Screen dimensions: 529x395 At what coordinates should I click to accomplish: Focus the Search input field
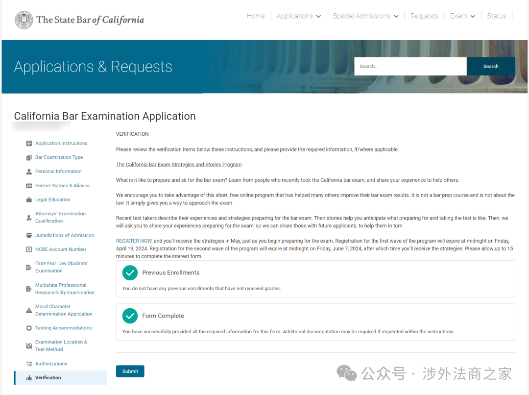pos(410,67)
